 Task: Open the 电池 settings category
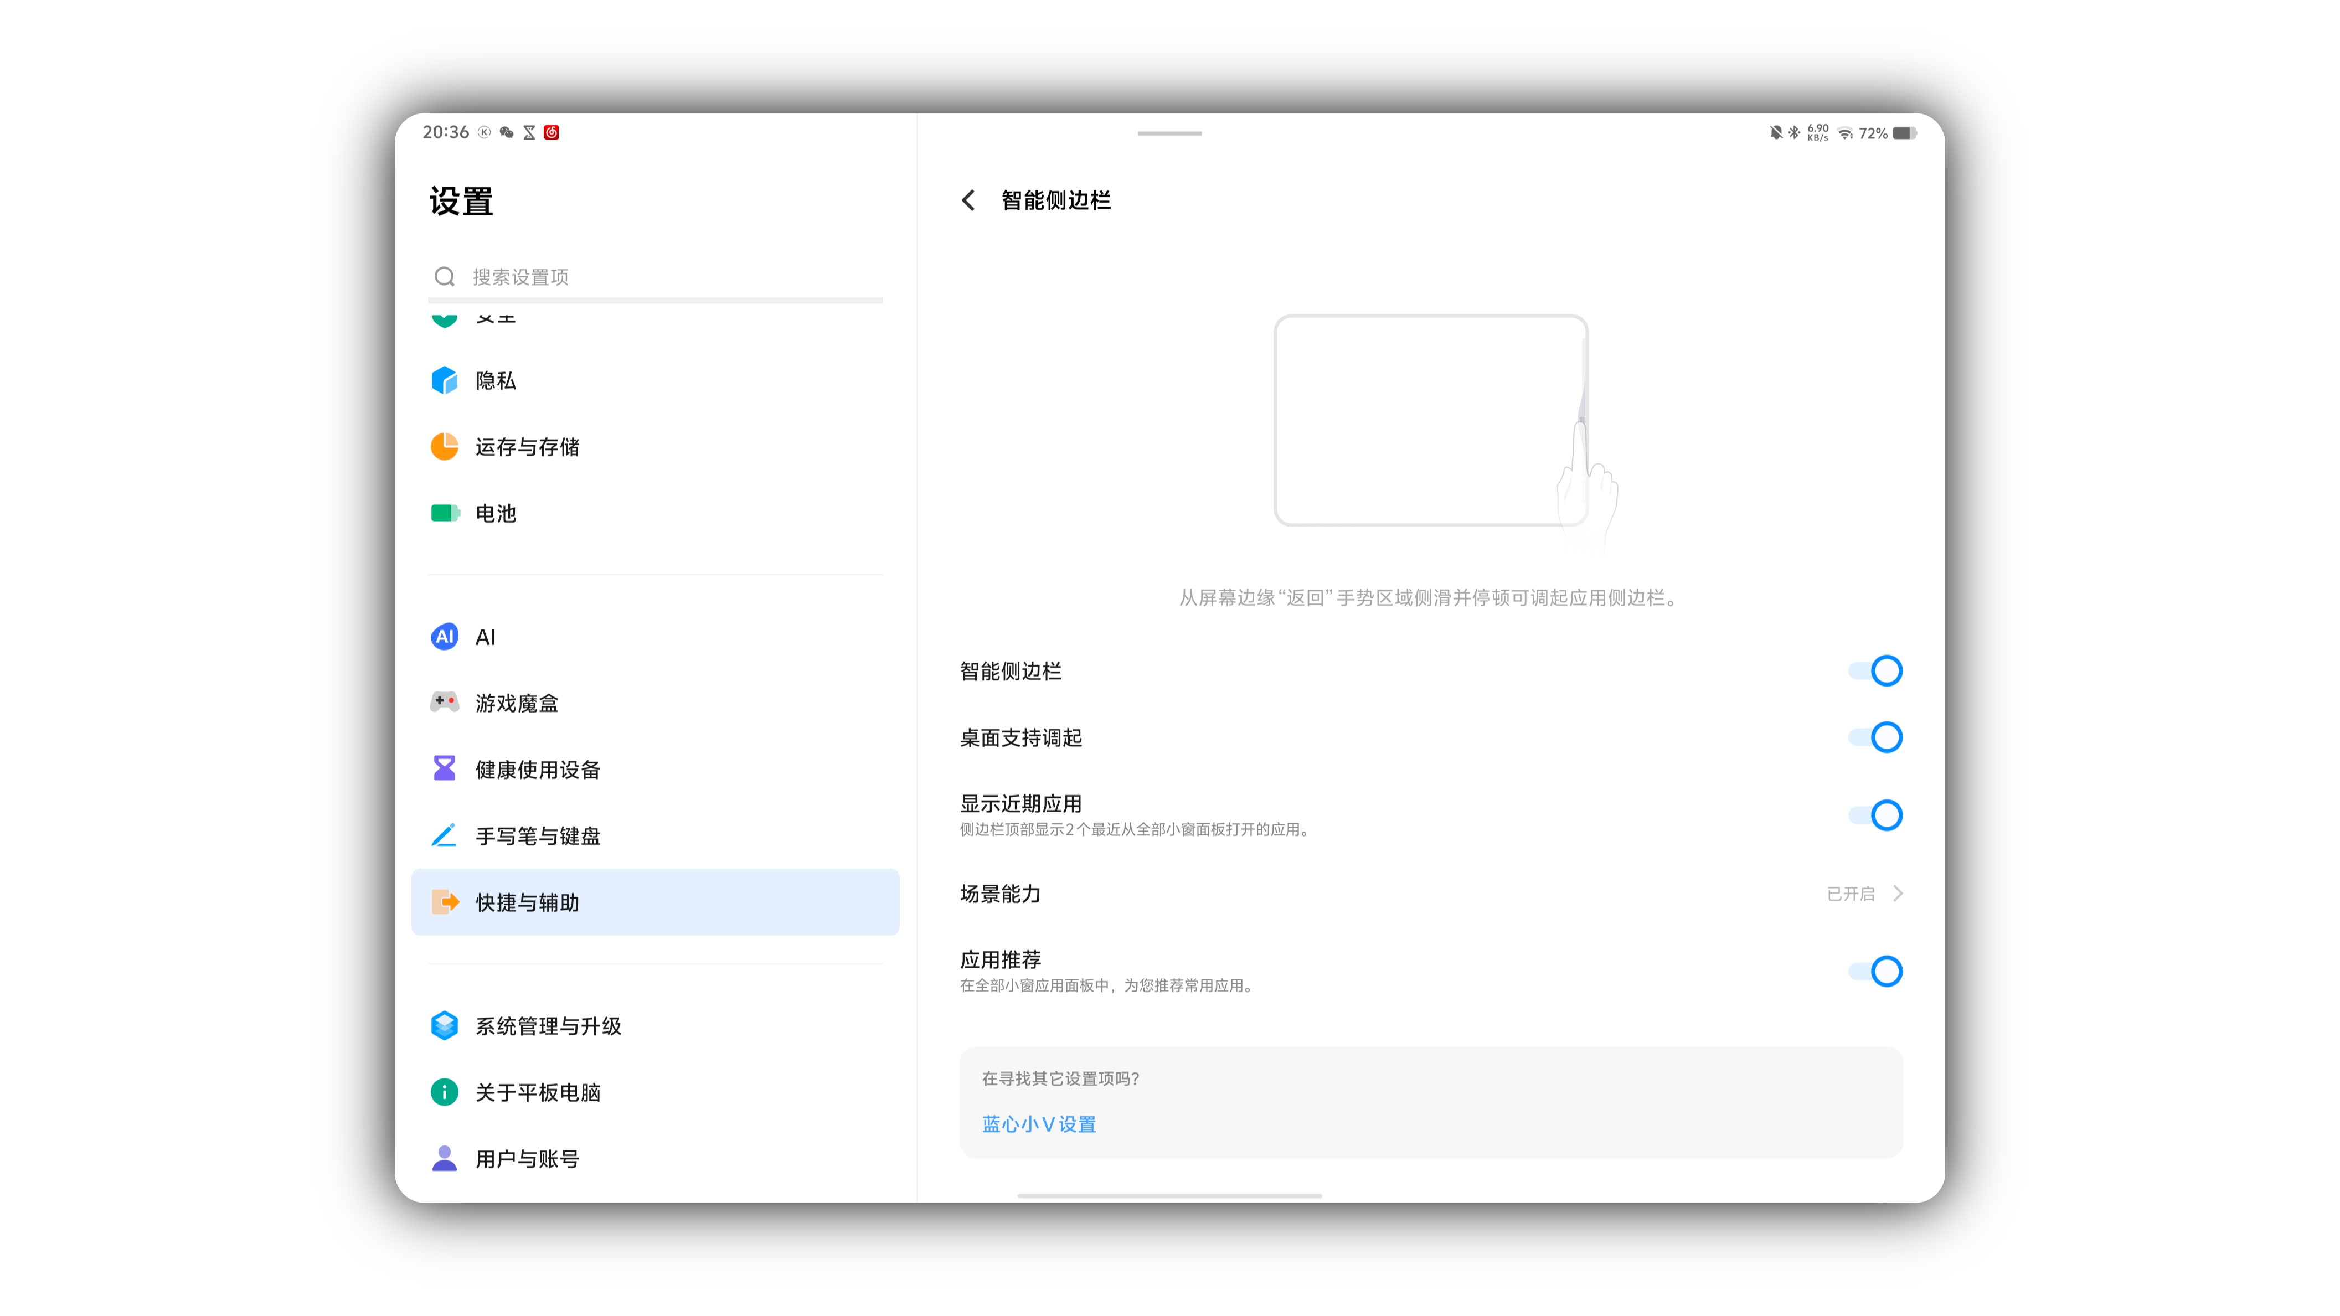tap(655, 513)
